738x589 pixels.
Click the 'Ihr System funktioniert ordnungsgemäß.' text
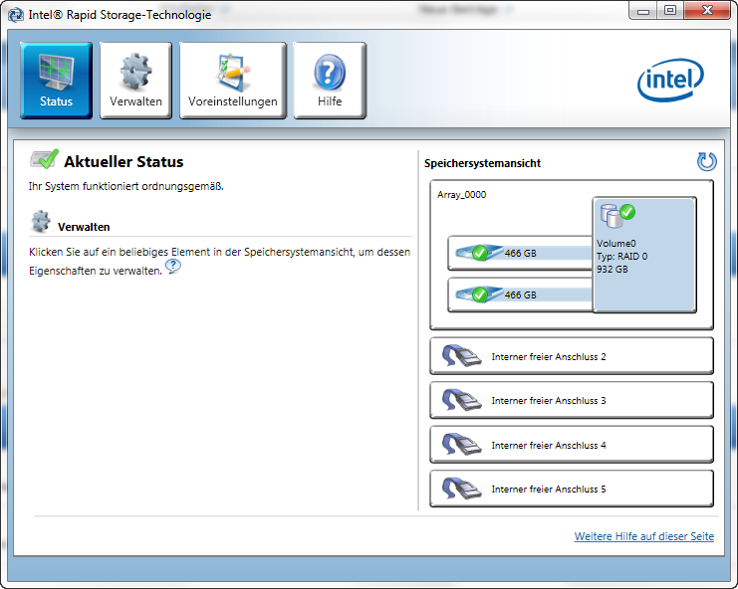click(x=126, y=187)
